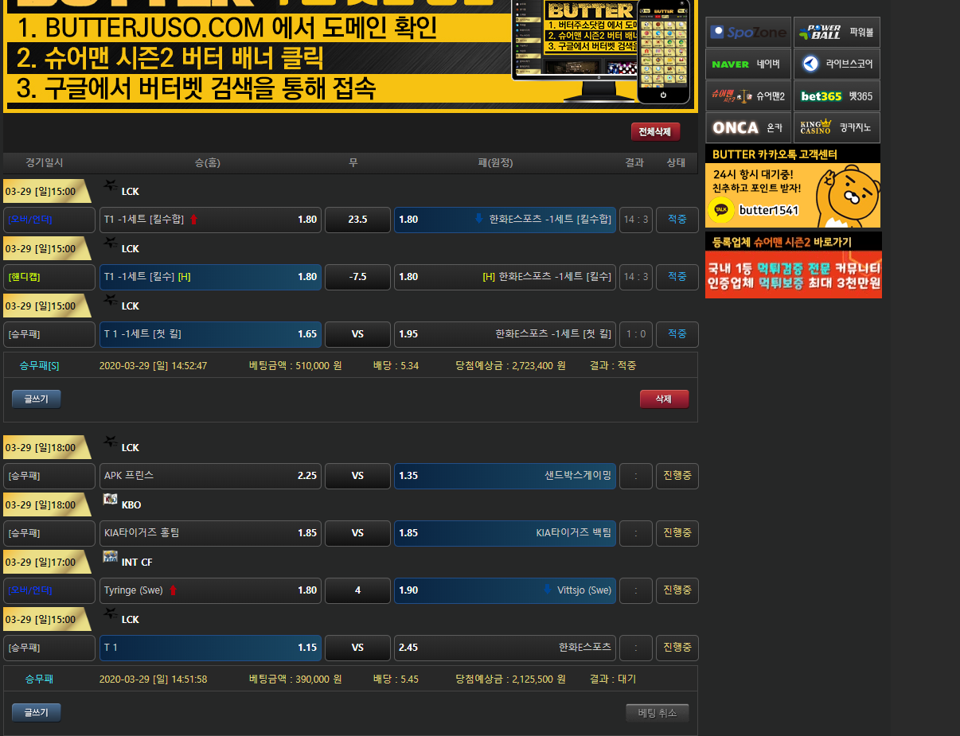
Task: Click 글쓰기 under the second bet slip
Action: click(37, 713)
